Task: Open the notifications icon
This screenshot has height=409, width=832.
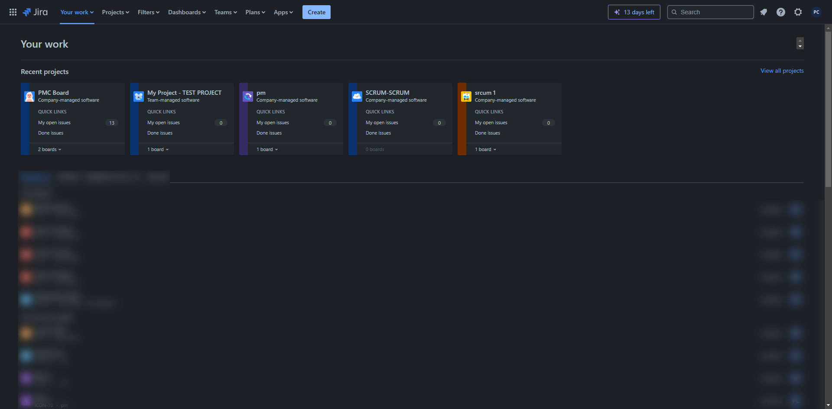Action: click(764, 12)
